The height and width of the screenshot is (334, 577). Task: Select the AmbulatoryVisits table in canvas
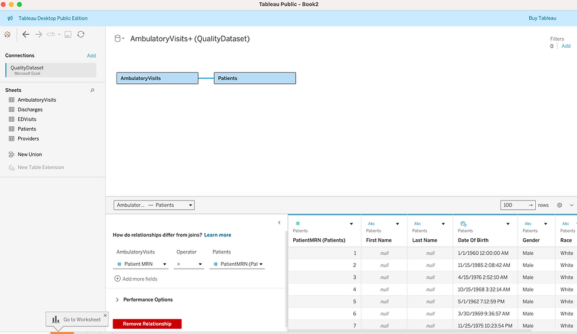pos(158,78)
